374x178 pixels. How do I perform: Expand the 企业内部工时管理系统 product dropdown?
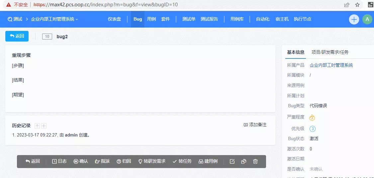coord(54,19)
